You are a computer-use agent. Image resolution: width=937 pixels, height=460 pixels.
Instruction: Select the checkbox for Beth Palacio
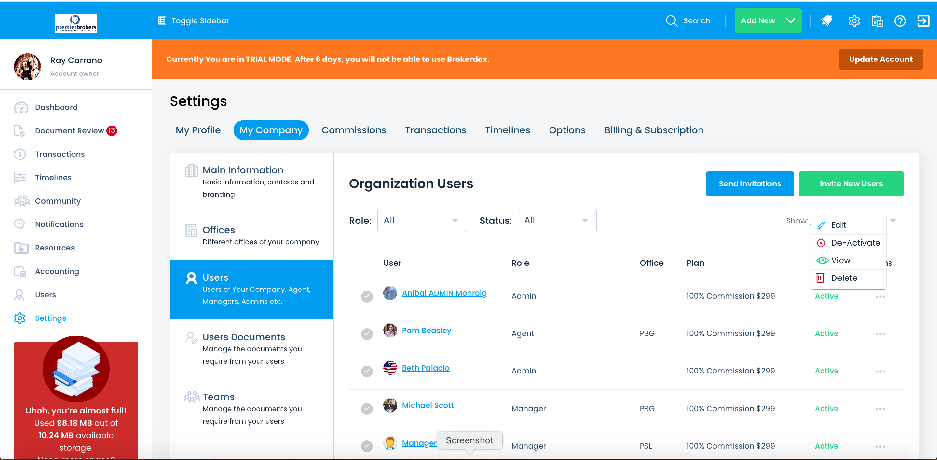pyautogui.click(x=367, y=371)
